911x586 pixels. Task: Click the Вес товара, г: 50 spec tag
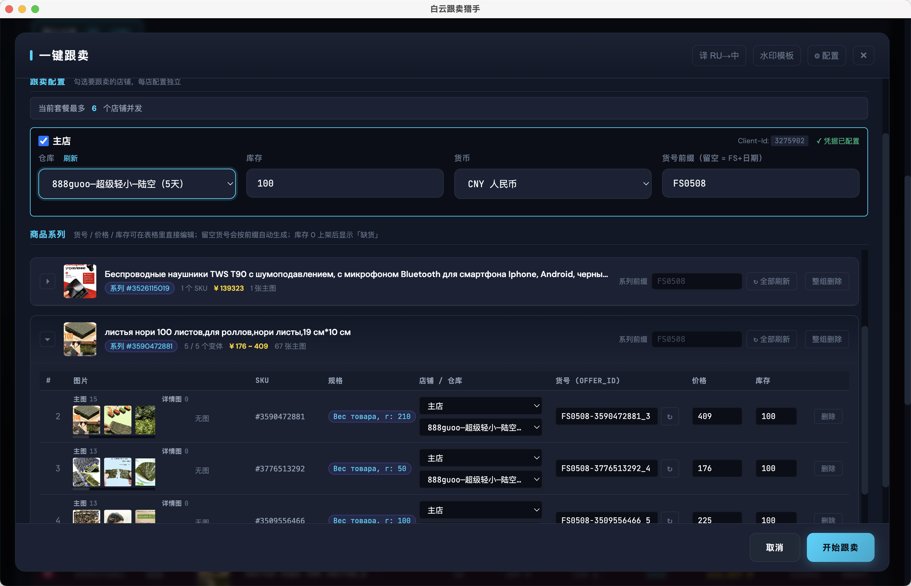(370, 469)
